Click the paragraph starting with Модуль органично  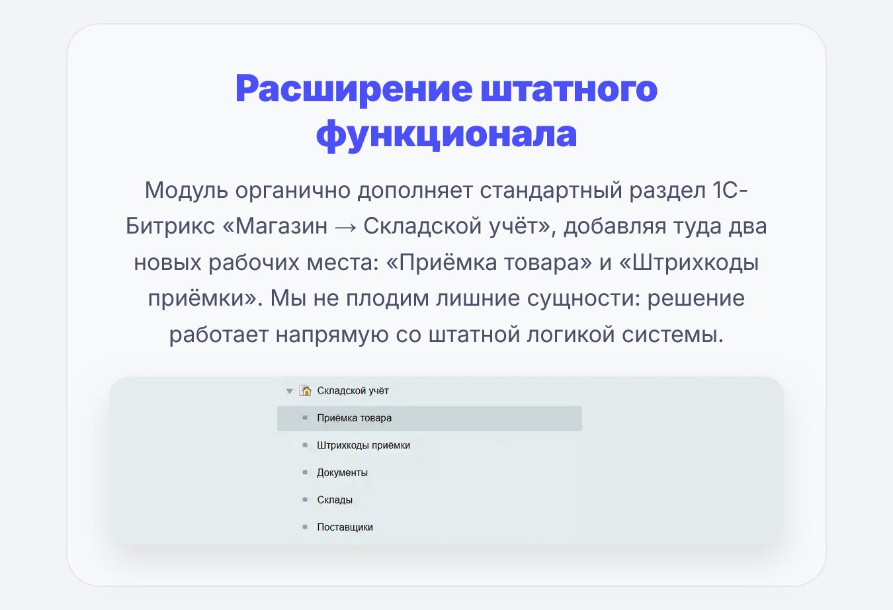click(446, 262)
